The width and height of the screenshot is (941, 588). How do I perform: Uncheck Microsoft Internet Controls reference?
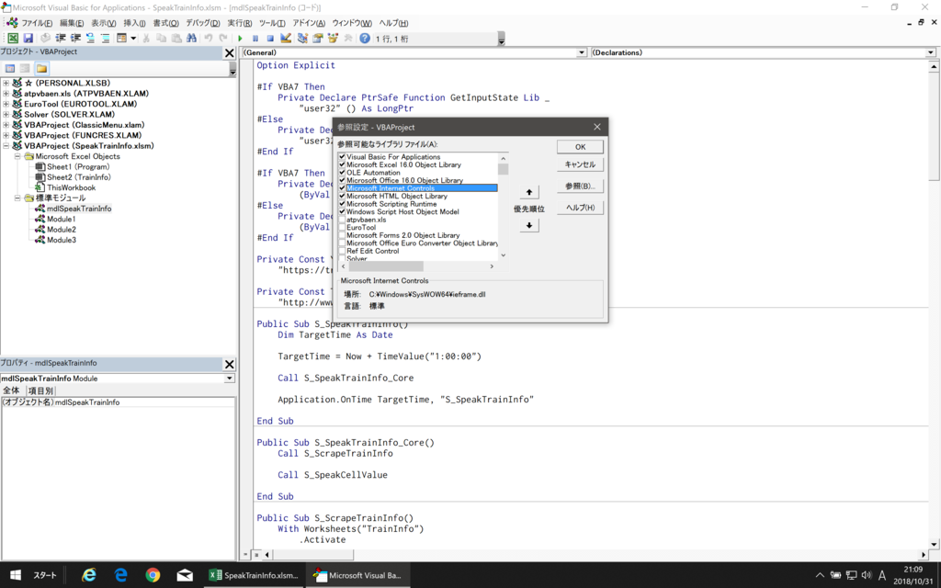(342, 187)
